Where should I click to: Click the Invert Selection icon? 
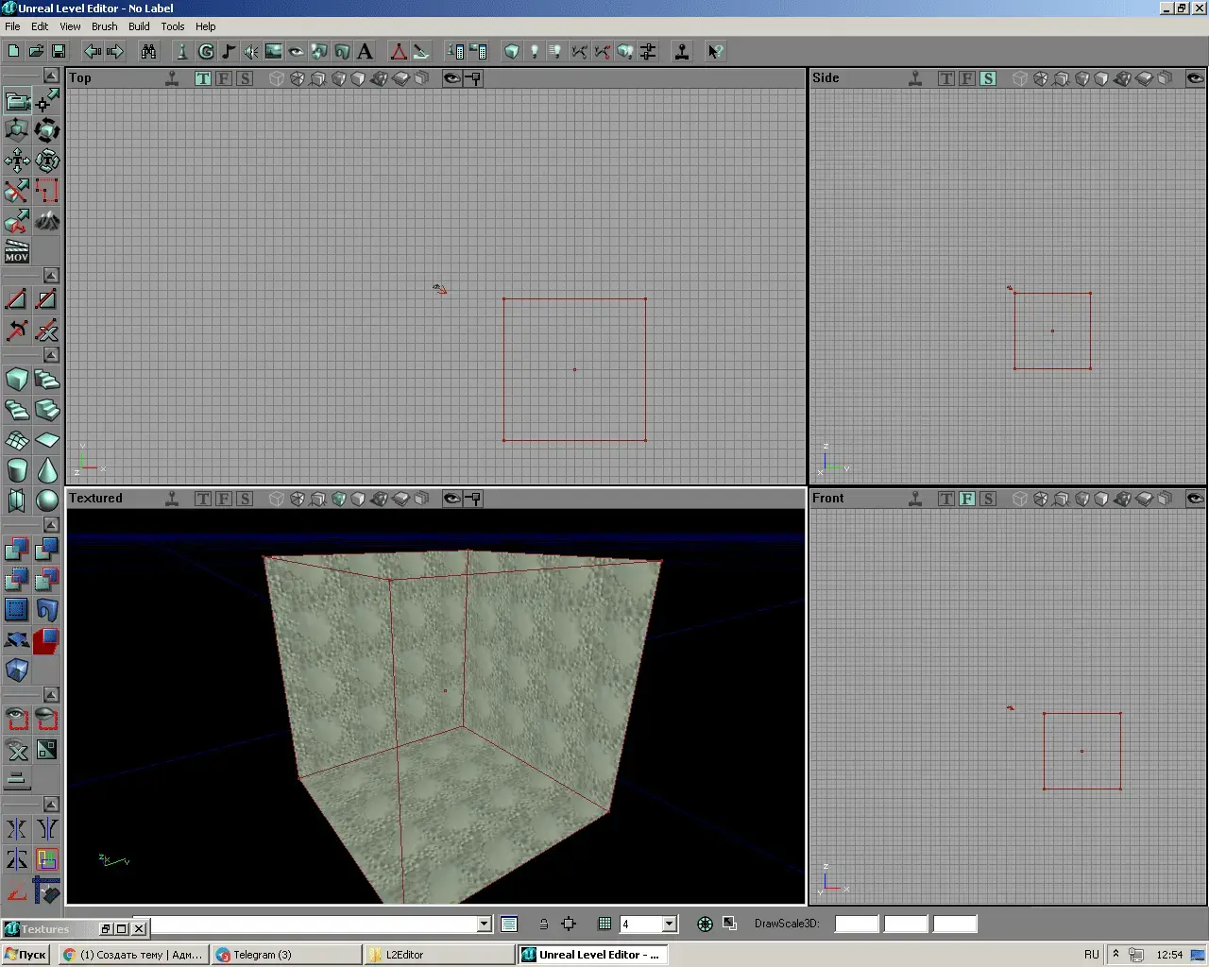pyautogui.click(x=47, y=749)
